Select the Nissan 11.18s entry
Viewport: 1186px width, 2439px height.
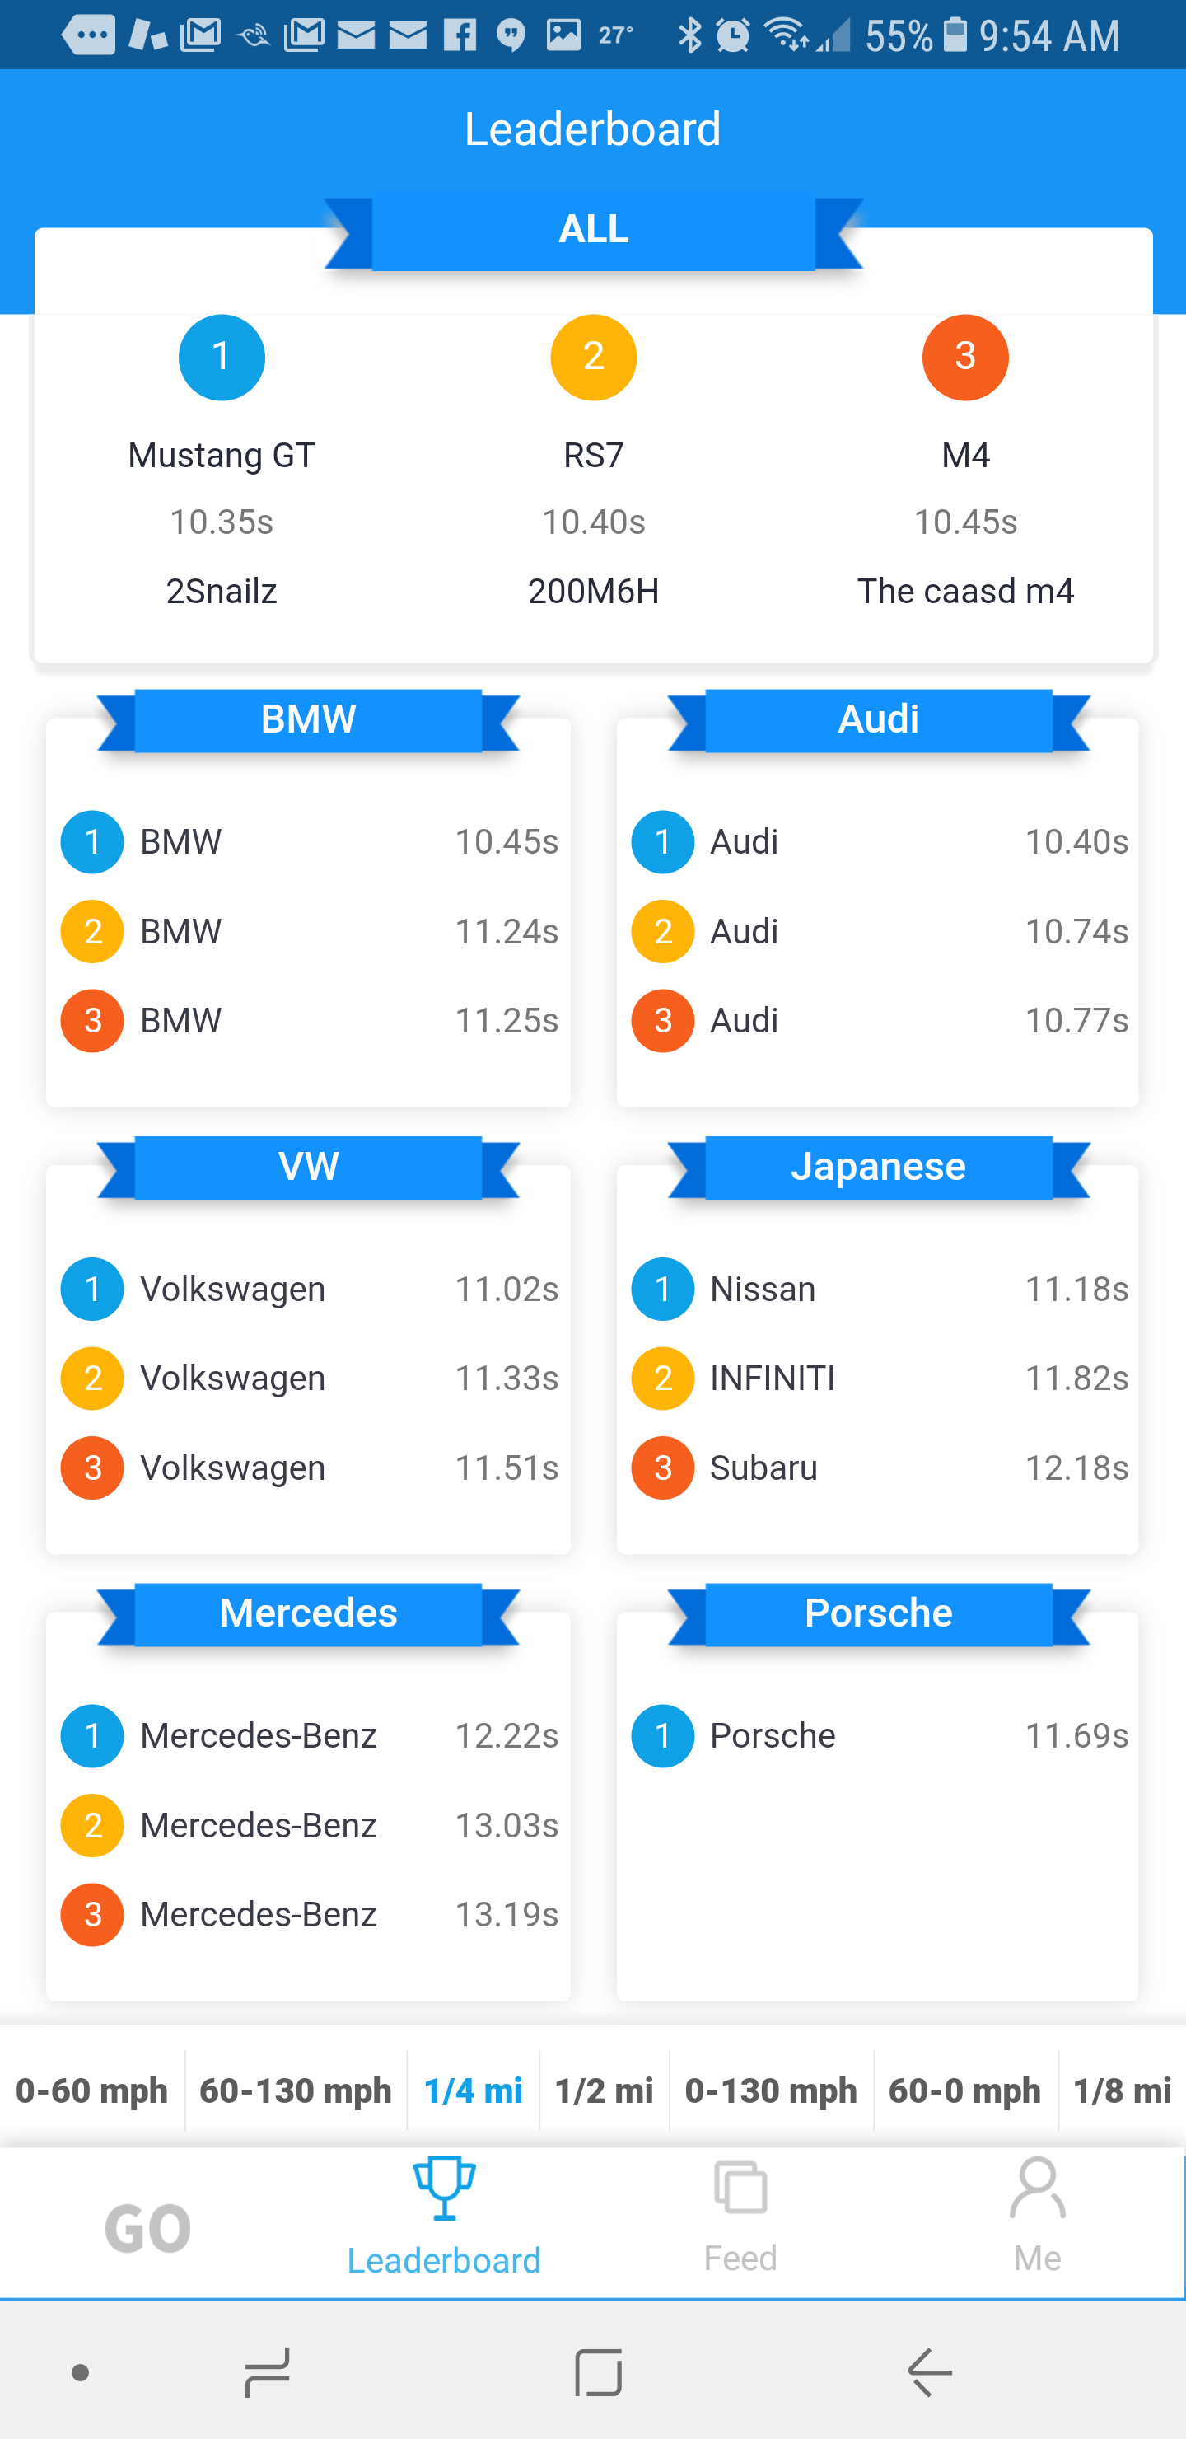click(878, 1289)
